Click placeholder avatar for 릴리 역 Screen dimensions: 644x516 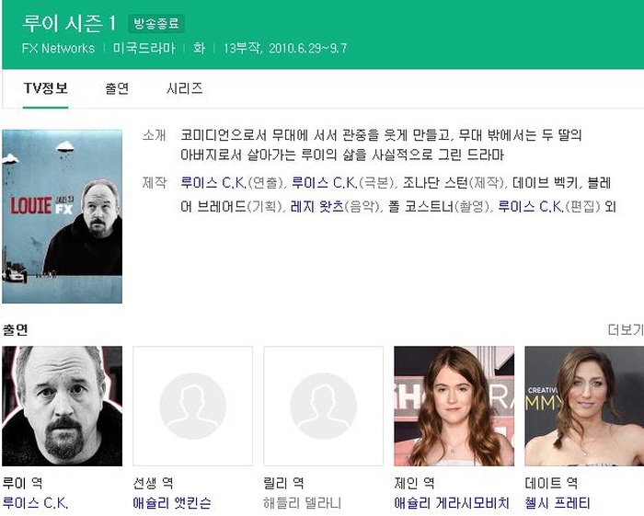click(x=323, y=406)
